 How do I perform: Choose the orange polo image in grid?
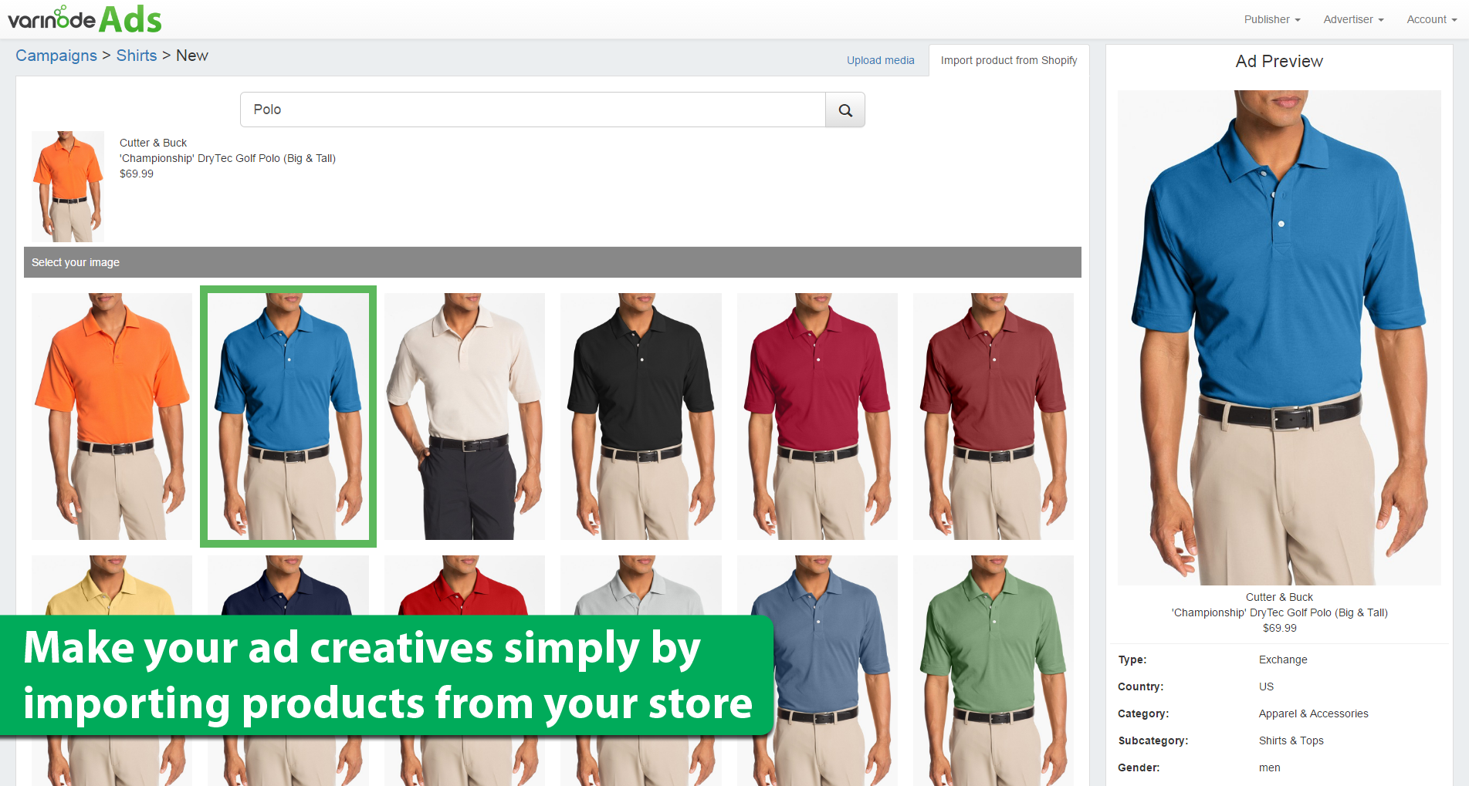112,417
